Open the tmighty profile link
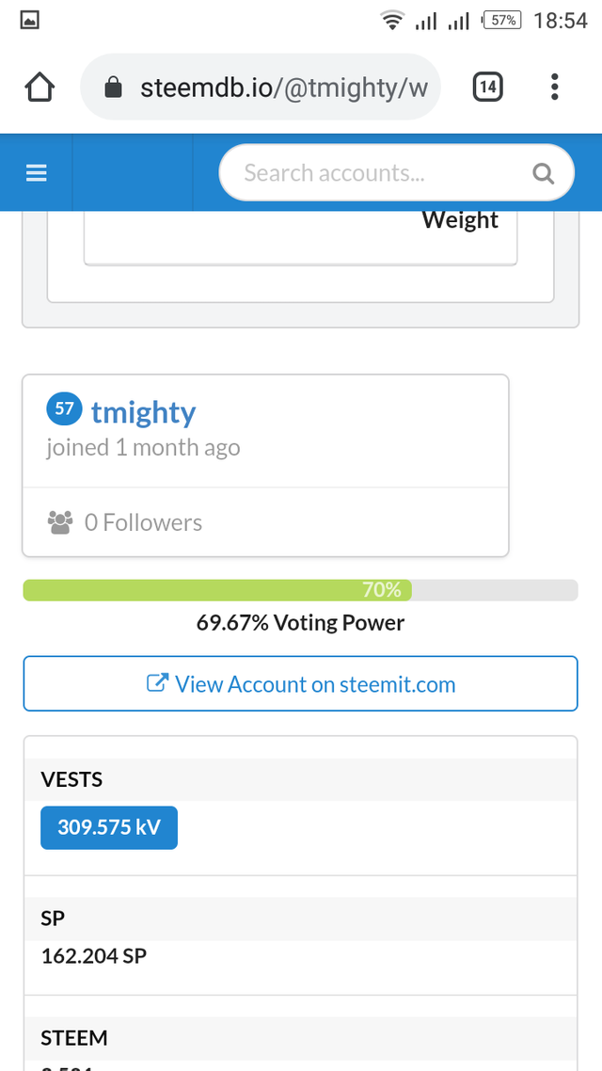Viewport: 602px width, 1071px height. point(143,412)
